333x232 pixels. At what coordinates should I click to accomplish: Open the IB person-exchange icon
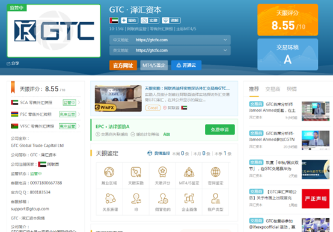coord(136,198)
